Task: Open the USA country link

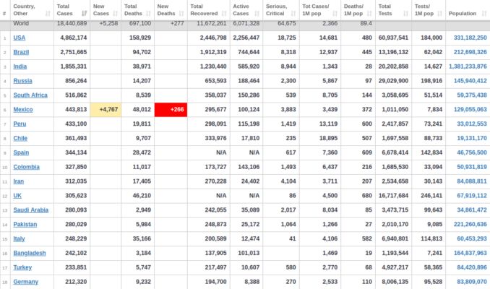Action: pos(20,38)
